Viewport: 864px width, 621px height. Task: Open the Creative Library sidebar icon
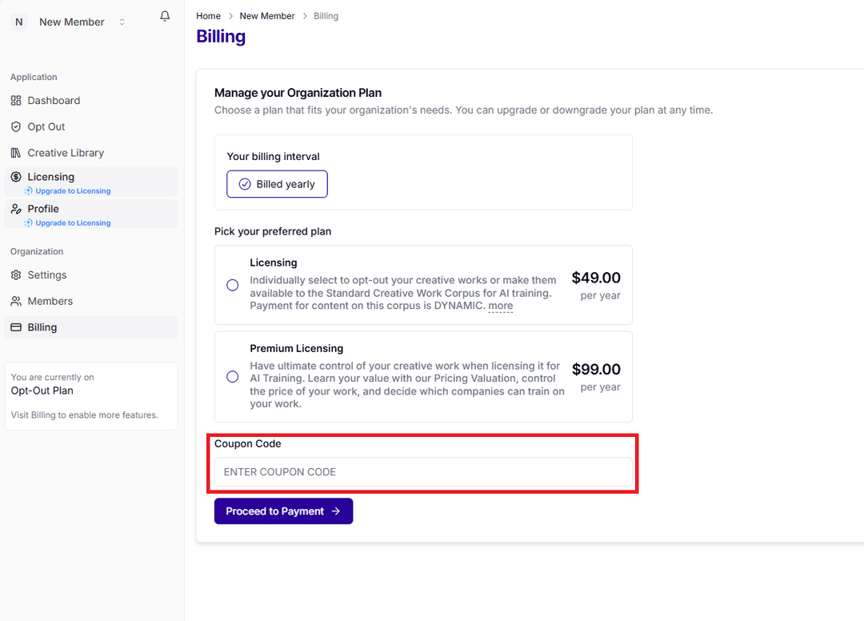point(17,152)
